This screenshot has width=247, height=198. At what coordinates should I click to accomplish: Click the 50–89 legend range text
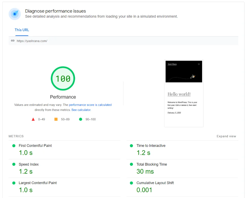(65, 119)
